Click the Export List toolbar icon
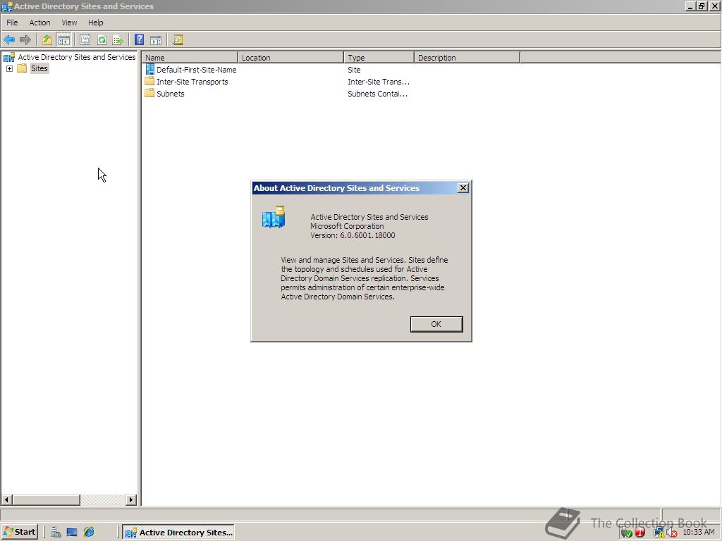Screen dimensions: 722x541 118,40
